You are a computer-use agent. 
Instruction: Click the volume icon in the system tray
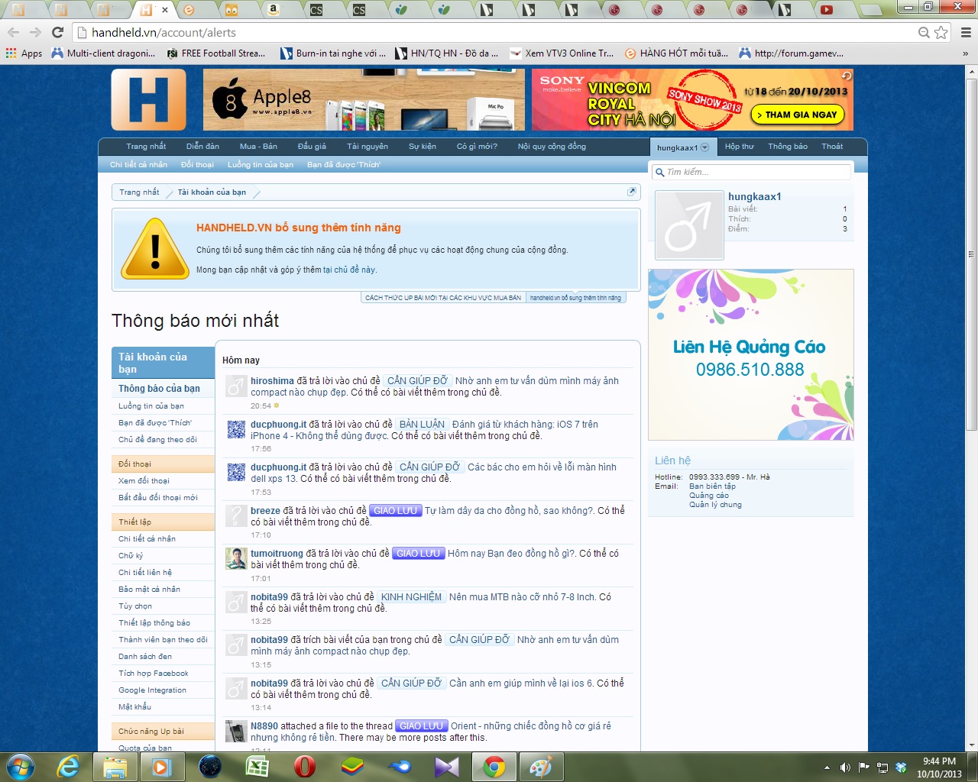[845, 767]
